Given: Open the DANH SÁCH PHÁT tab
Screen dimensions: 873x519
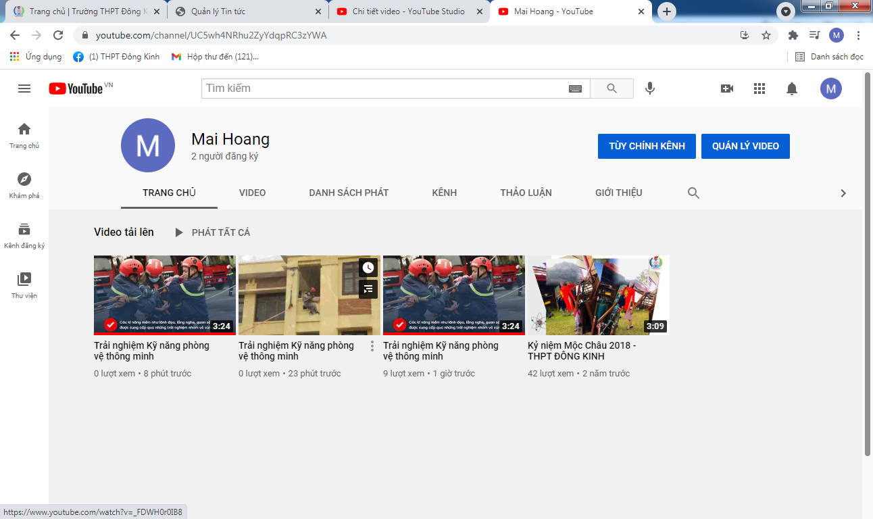Looking at the screenshot, I should pyautogui.click(x=349, y=193).
